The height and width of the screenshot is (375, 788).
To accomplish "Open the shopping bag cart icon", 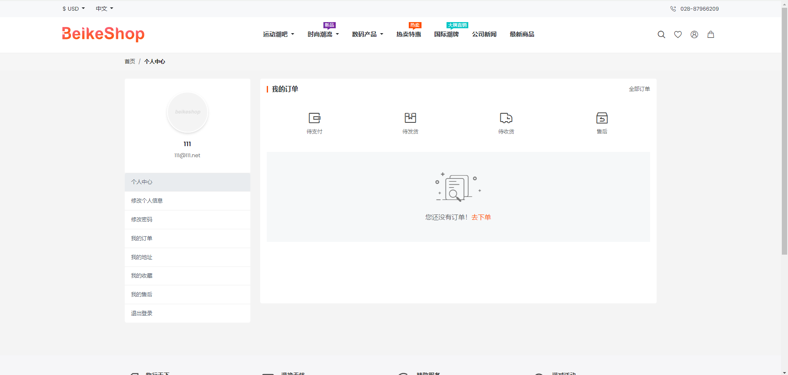I will pyautogui.click(x=710, y=35).
